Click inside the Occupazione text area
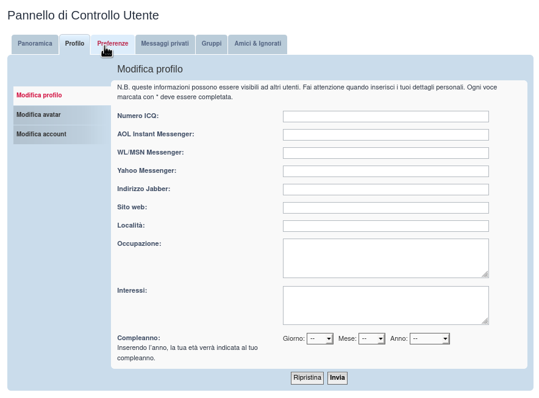This screenshot has height=398, width=539. point(385,258)
